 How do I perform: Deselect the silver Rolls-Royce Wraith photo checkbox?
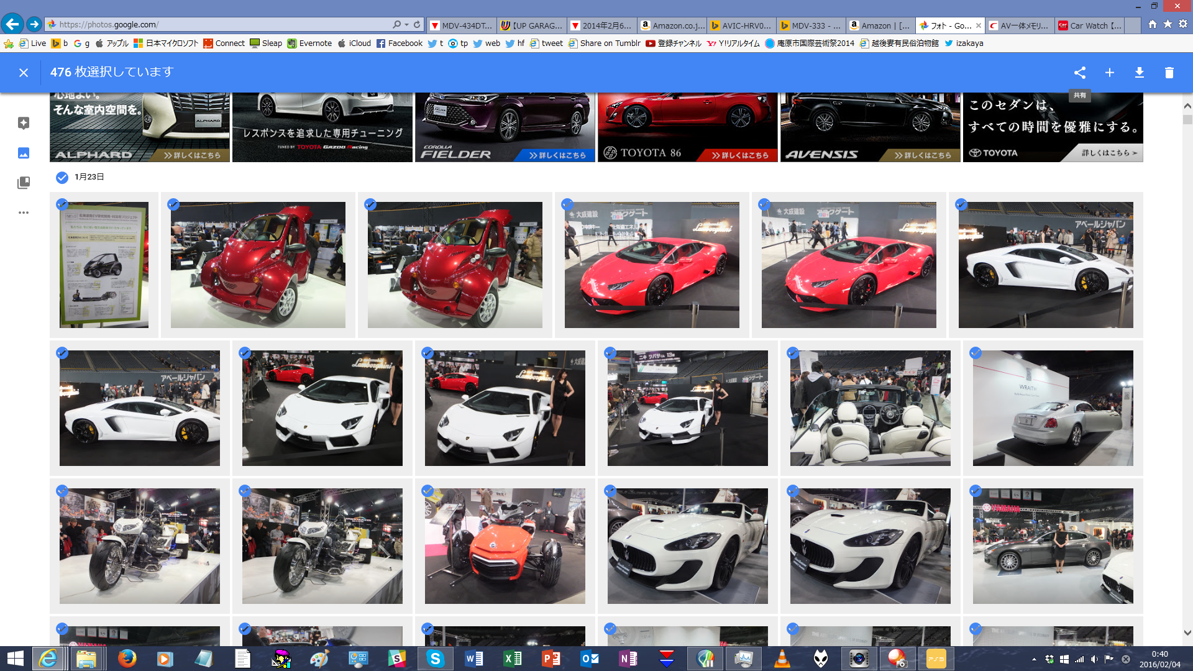(x=976, y=353)
